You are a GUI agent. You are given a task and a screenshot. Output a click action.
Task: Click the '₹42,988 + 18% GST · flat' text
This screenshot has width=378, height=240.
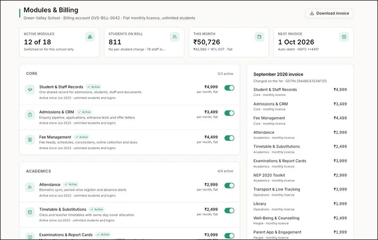213,49
